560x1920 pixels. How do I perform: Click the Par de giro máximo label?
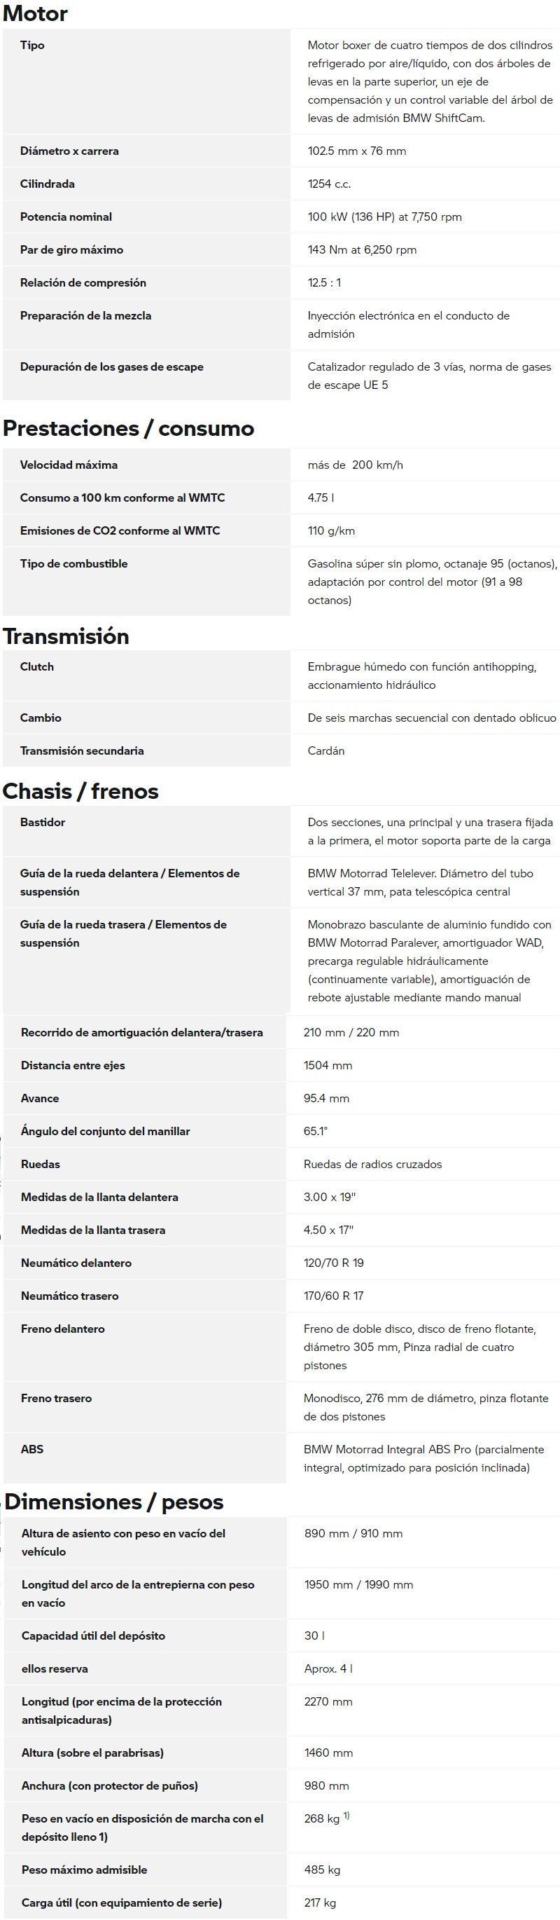coord(71,249)
